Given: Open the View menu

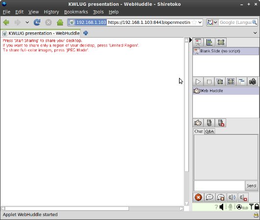Looking at the screenshot, I should (x=33, y=12).
